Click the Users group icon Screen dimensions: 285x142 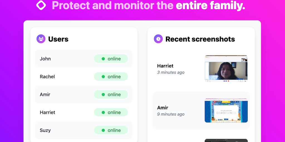[x=41, y=39]
